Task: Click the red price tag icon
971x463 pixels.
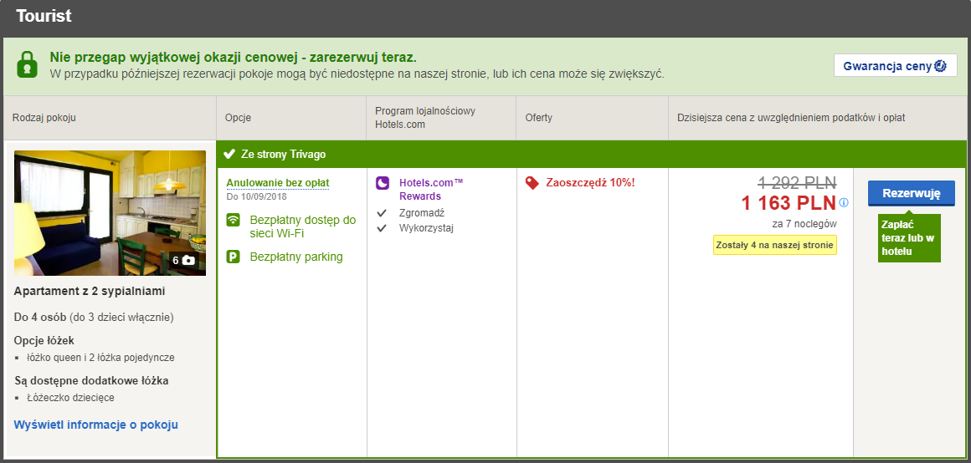Action: [x=532, y=183]
